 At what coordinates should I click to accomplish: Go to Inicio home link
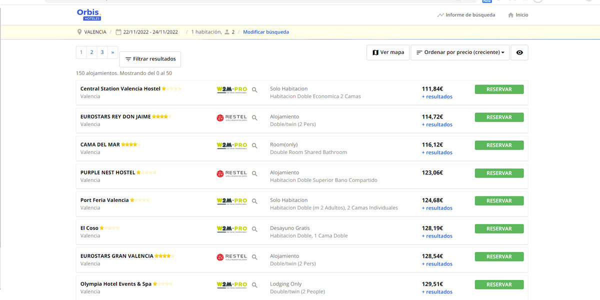pyautogui.click(x=518, y=15)
